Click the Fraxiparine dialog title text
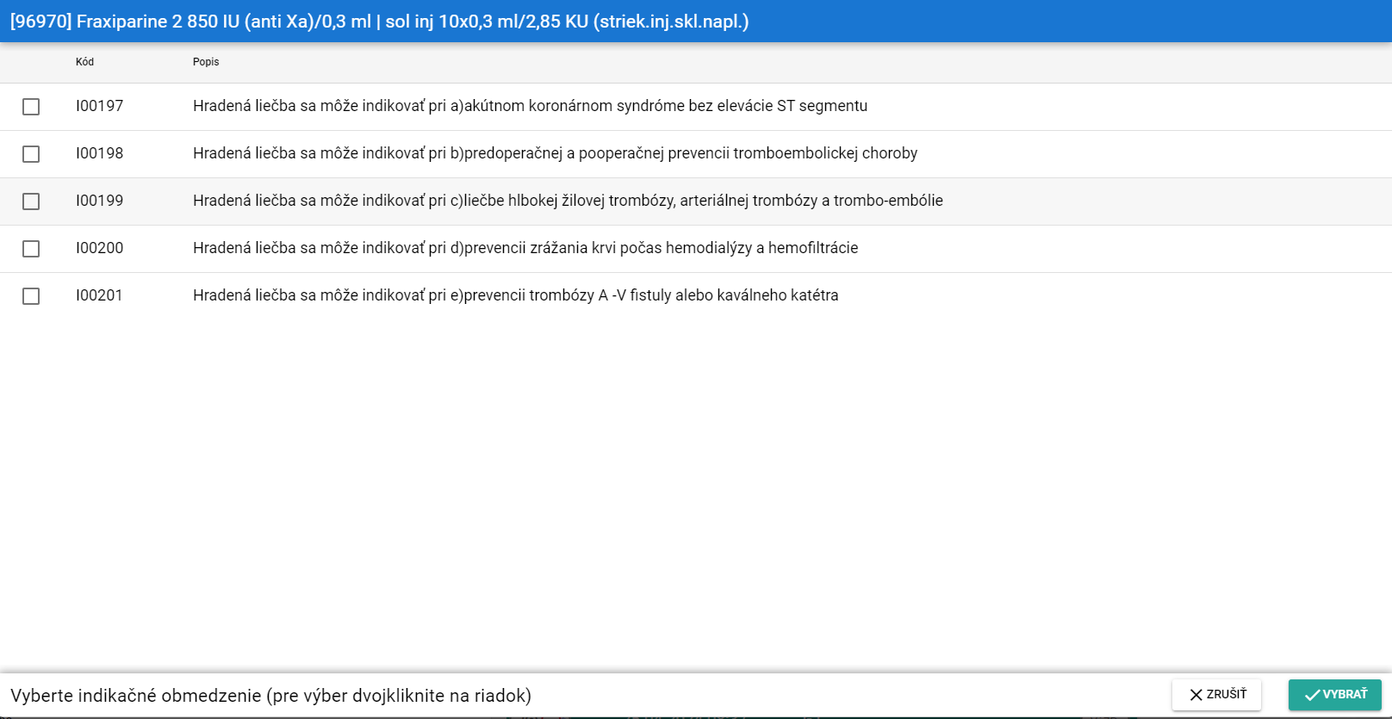The height and width of the screenshot is (719, 1392). [380, 22]
